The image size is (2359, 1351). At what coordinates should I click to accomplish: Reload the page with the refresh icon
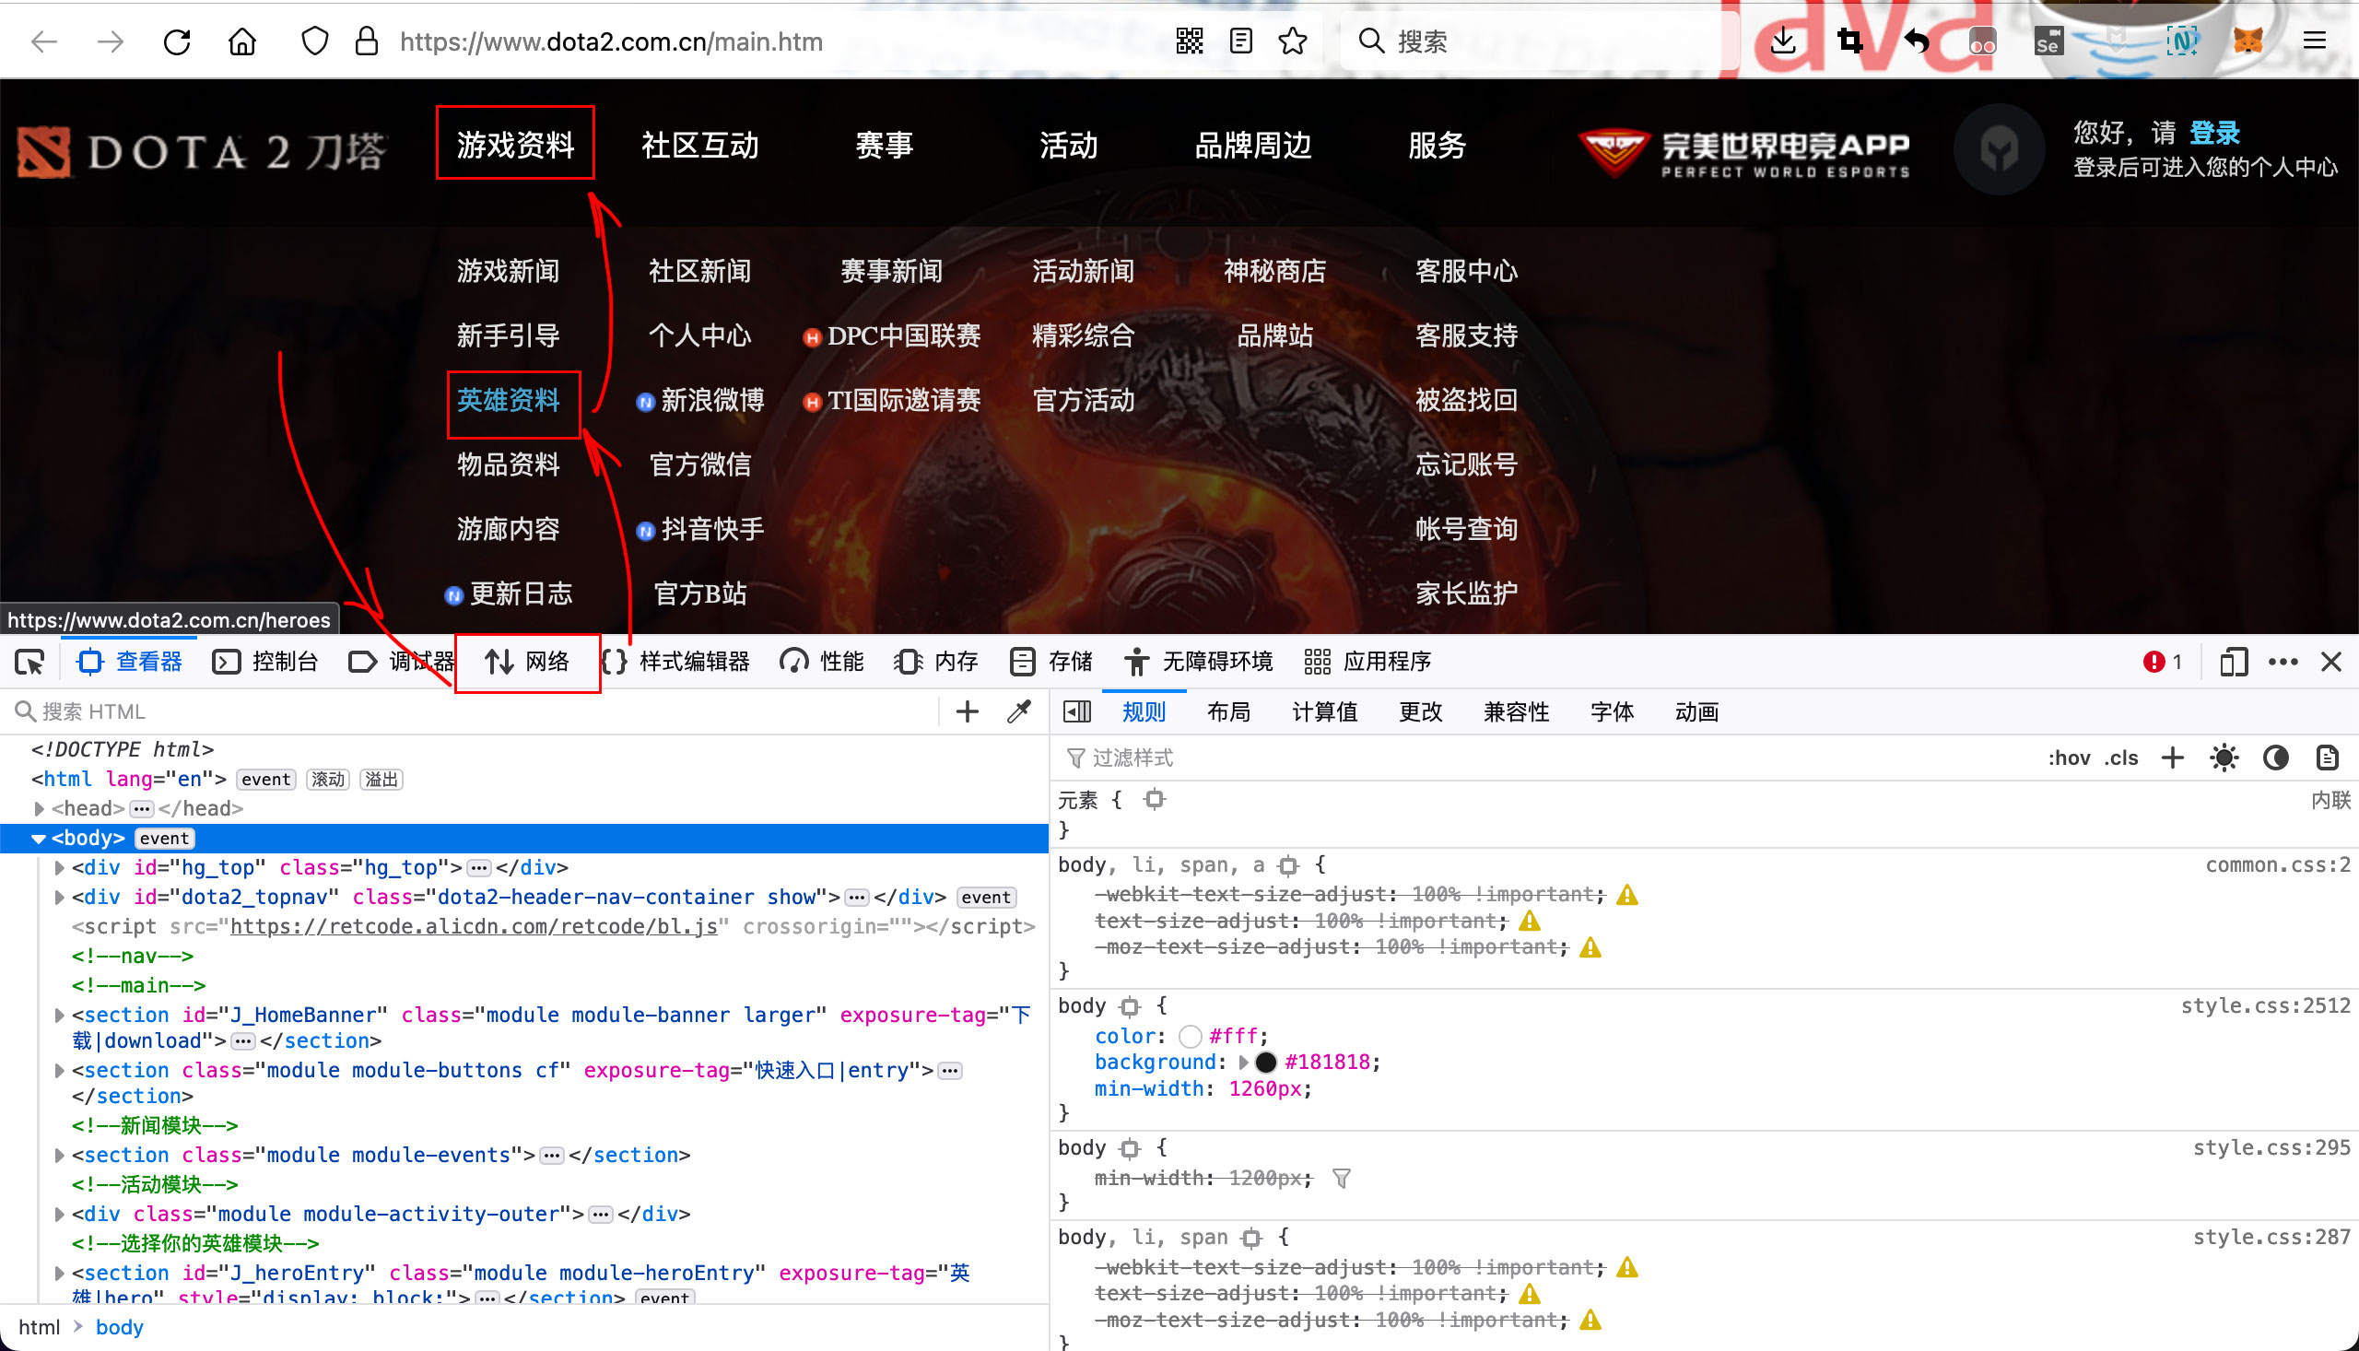click(x=176, y=41)
